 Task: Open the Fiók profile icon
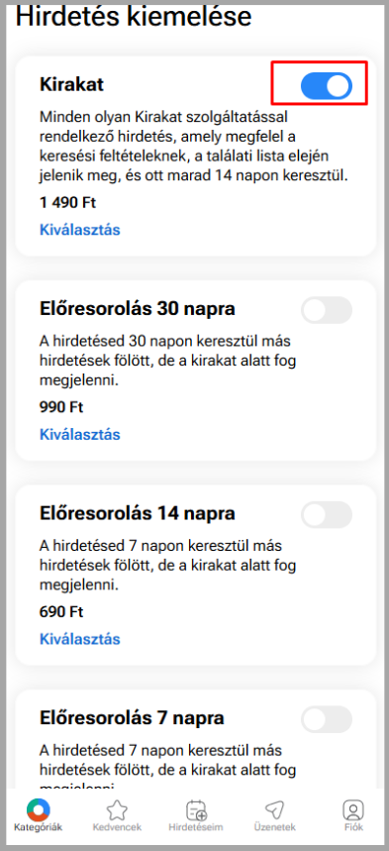pyautogui.click(x=353, y=810)
